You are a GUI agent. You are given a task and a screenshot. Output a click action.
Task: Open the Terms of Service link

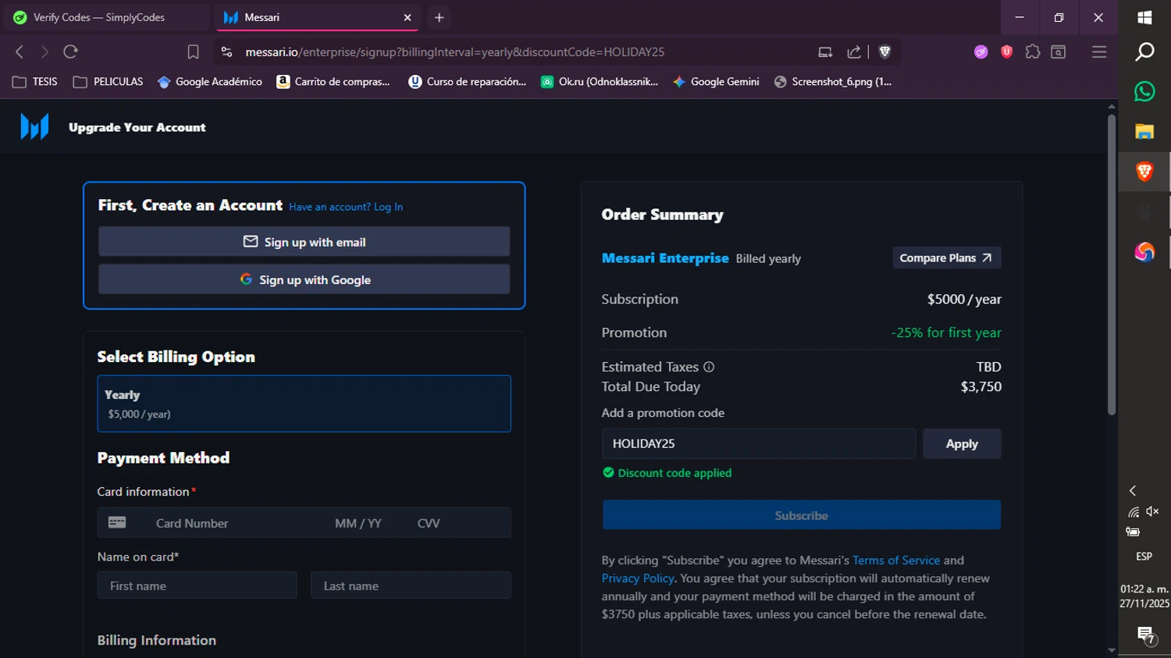[x=896, y=560]
